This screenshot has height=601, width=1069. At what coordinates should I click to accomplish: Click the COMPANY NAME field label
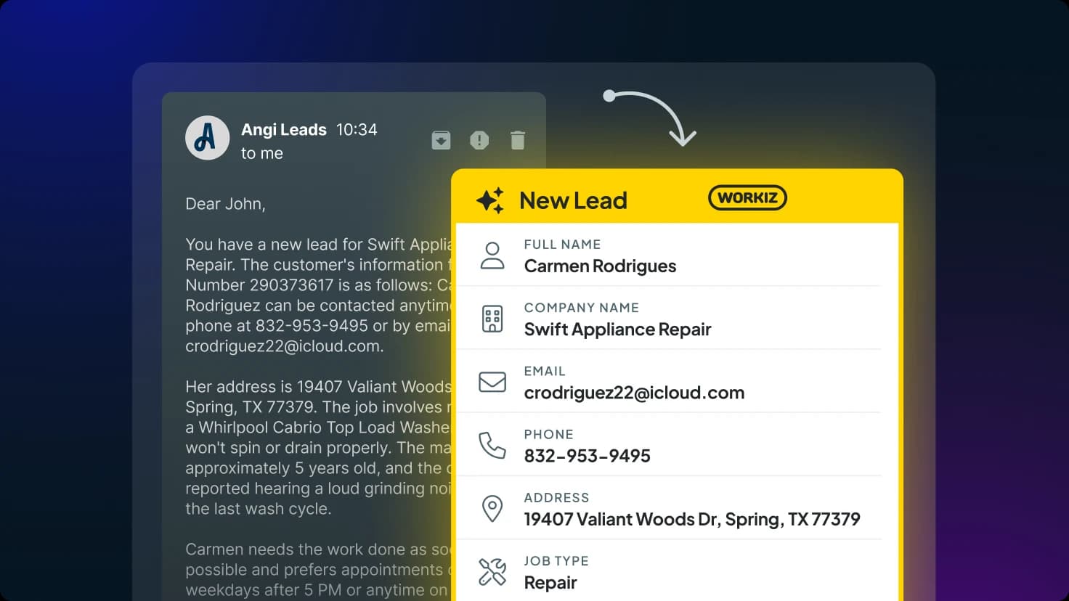(582, 308)
